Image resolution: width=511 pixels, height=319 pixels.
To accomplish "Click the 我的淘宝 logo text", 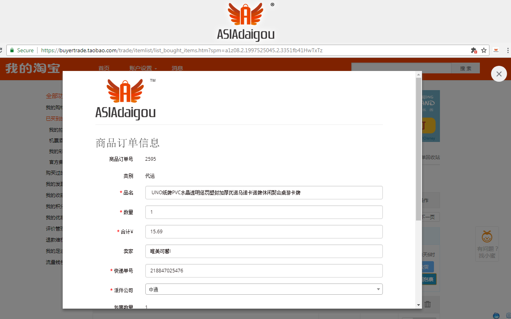I will pyautogui.click(x=33, y=68).
